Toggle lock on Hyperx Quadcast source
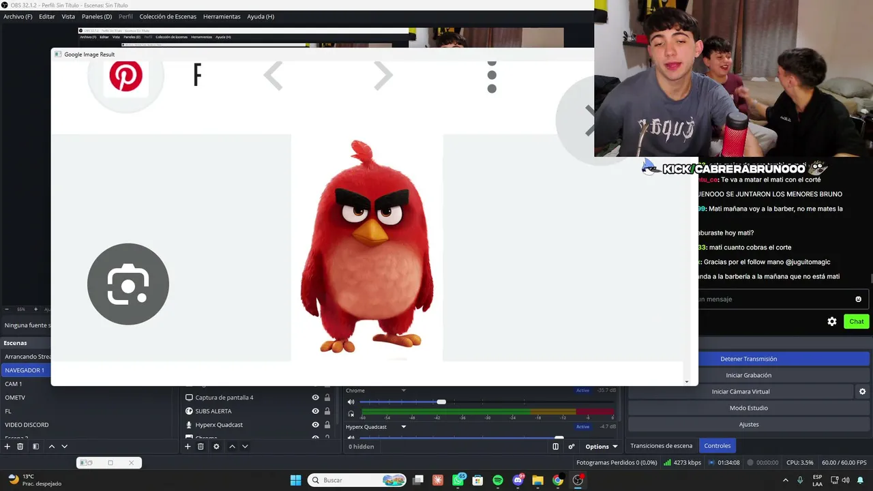This screenshot has width=873, height=491. (327, 425)
